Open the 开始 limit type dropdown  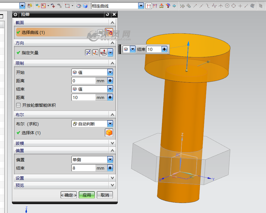[92, 72]
